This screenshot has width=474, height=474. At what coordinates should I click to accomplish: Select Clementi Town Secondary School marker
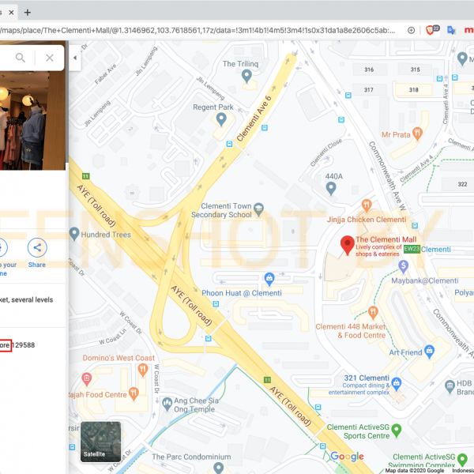[x=258, y=209]
